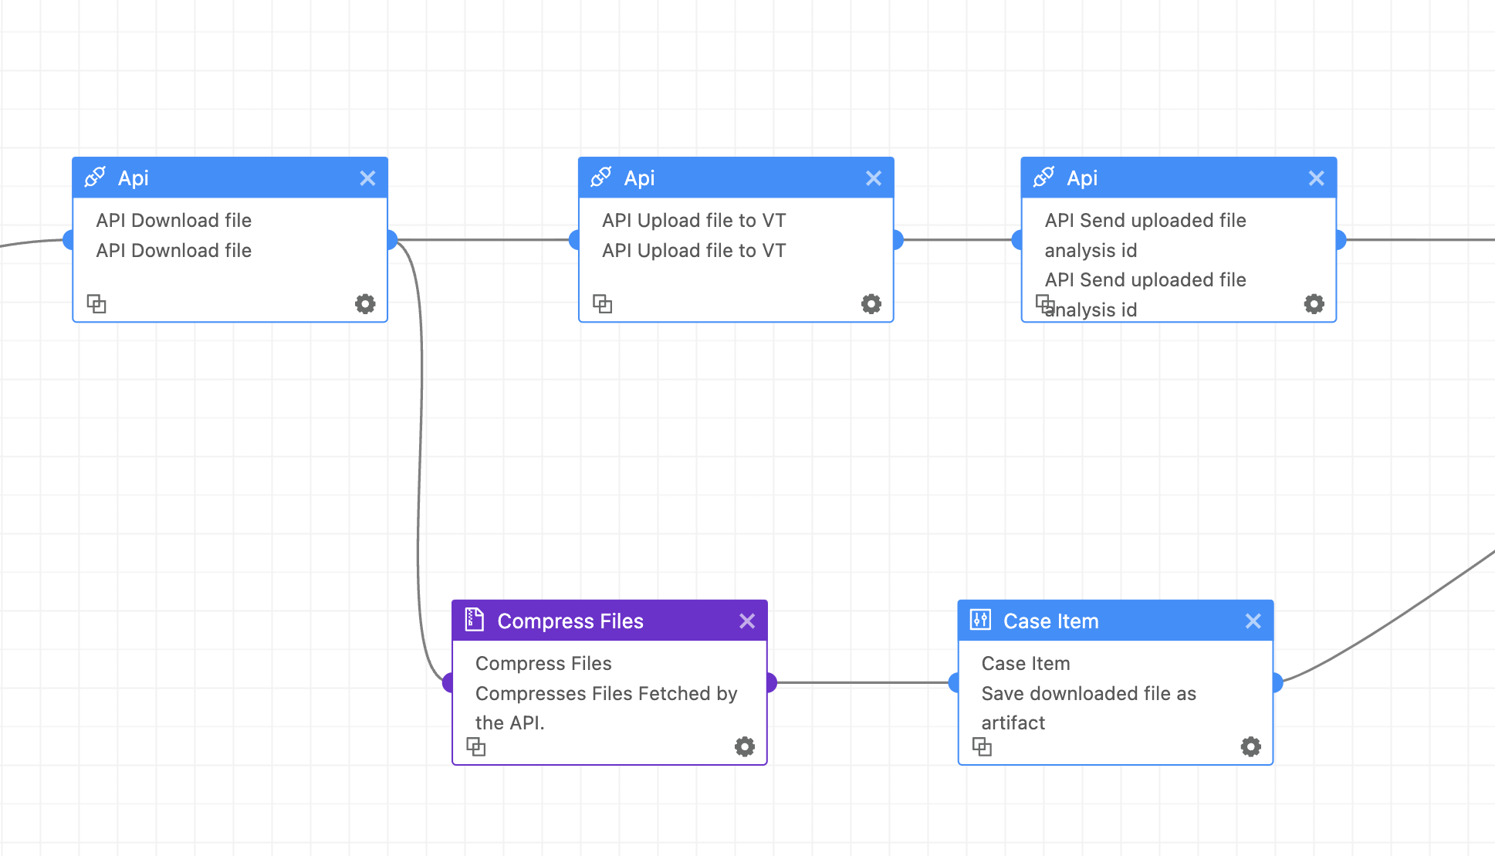This screenshot has width=1495, height=856.
Task: Open settings gear on the Case Item node
Action: coord(1250,746)
